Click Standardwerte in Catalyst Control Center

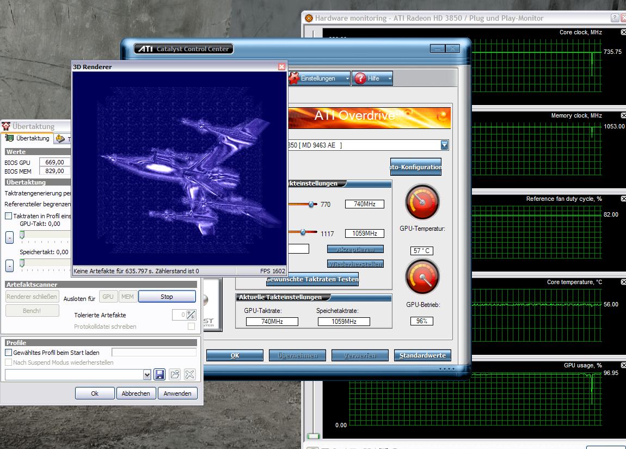[x=422, y=355]
